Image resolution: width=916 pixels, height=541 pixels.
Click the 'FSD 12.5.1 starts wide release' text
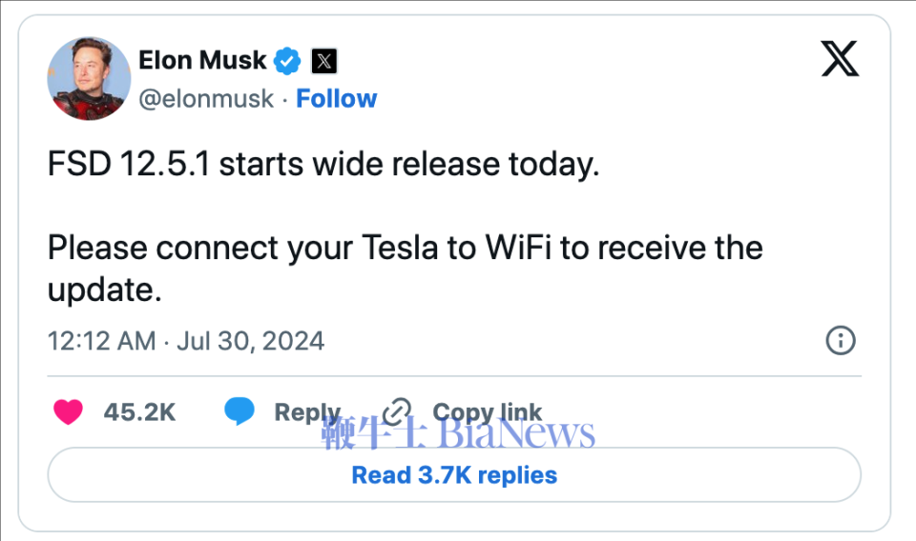coord(323,165)
